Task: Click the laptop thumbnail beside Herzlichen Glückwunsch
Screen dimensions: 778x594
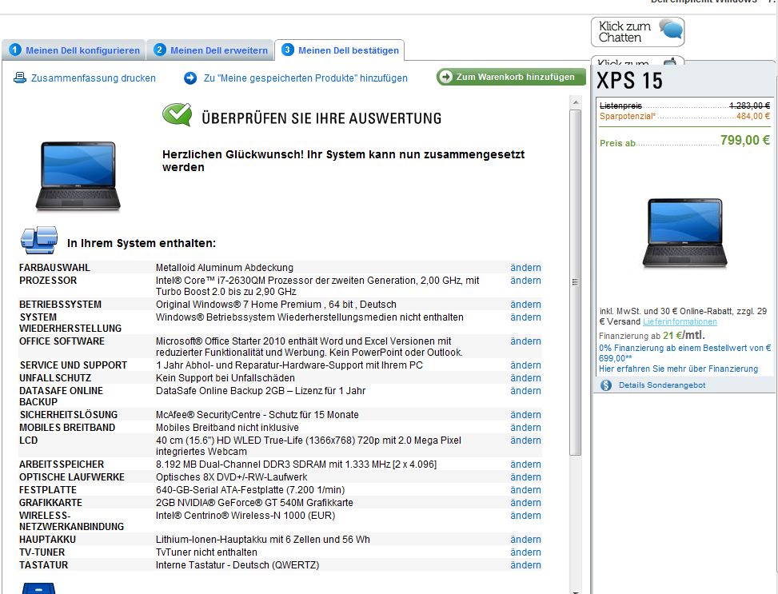Action: click(x=78, y=176)
